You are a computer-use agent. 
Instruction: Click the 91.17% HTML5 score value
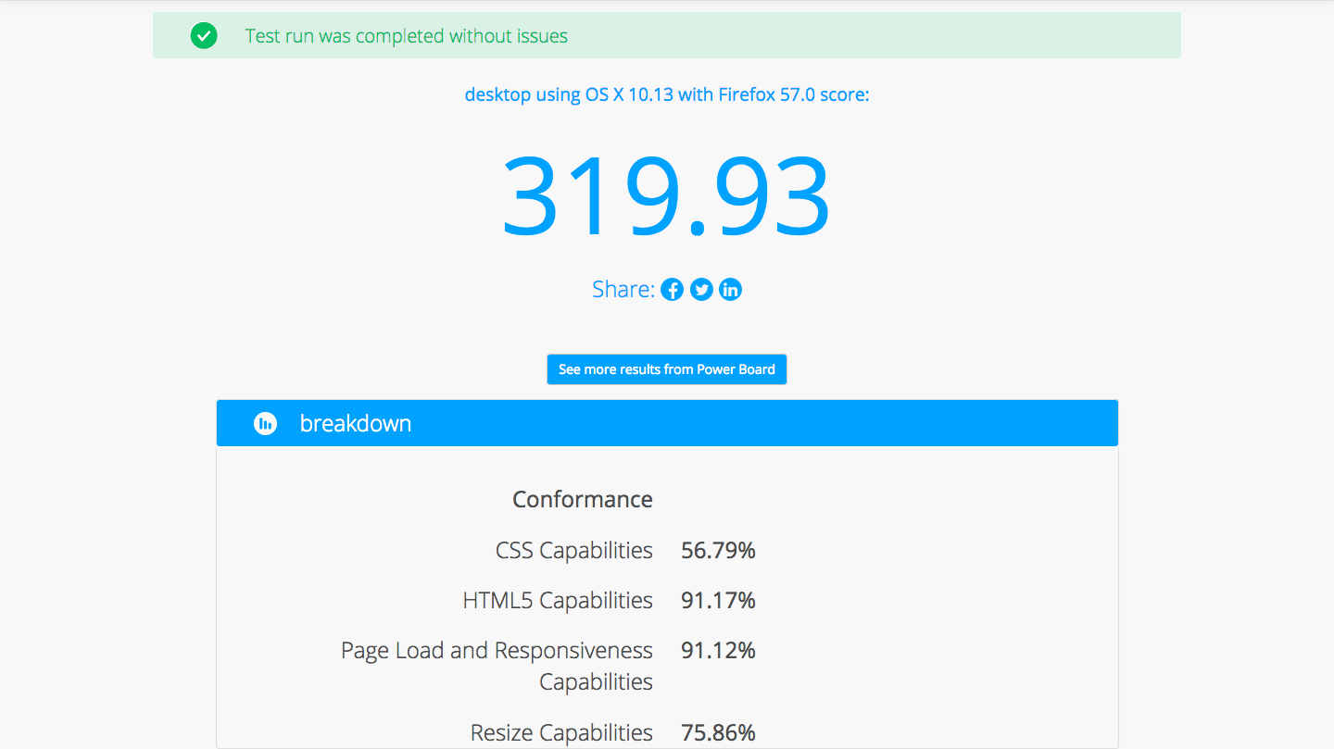tap(718, 601)
